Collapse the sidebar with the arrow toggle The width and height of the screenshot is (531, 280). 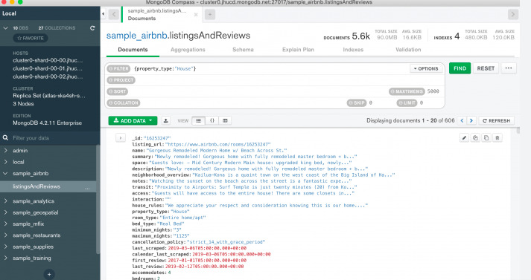[103, 14]
